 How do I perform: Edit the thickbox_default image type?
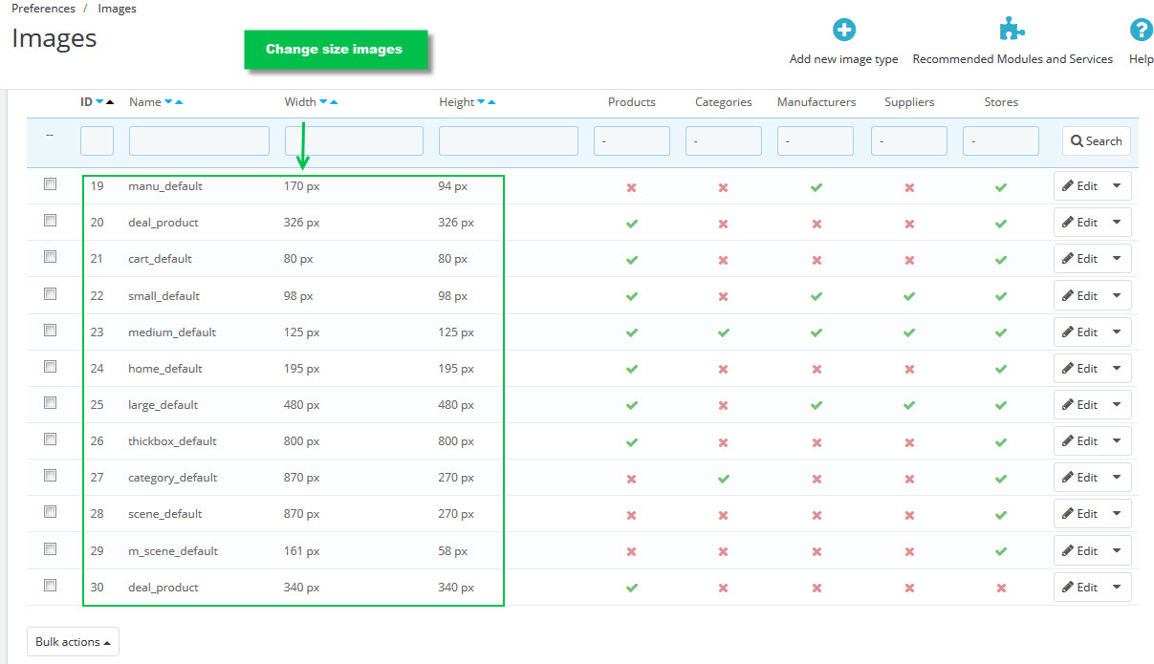1079,441
